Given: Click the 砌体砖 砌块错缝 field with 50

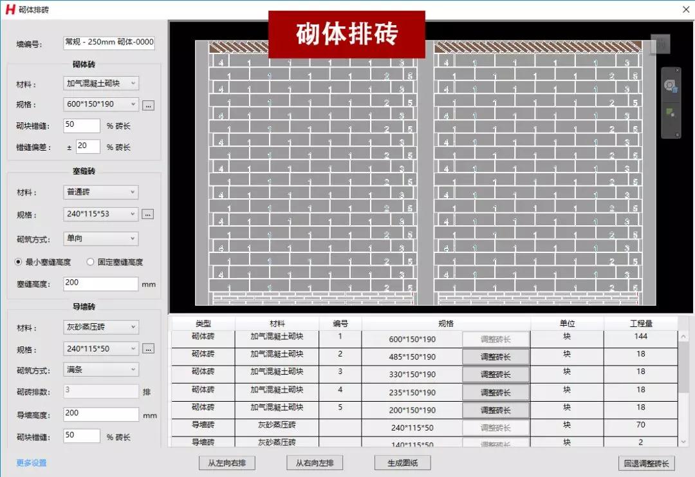Looking at the screenshot, I should (x=82, y=126).
